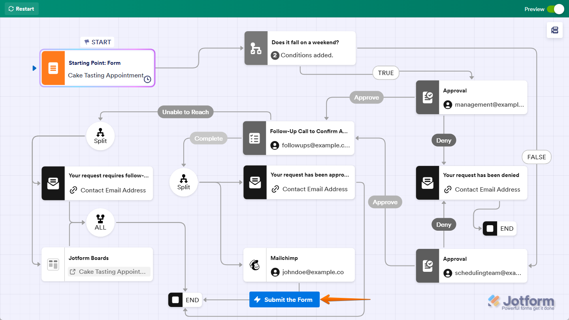Viewport: 569px width, 320px height.
Task: Click the Restart button
Action: [21, 9]
